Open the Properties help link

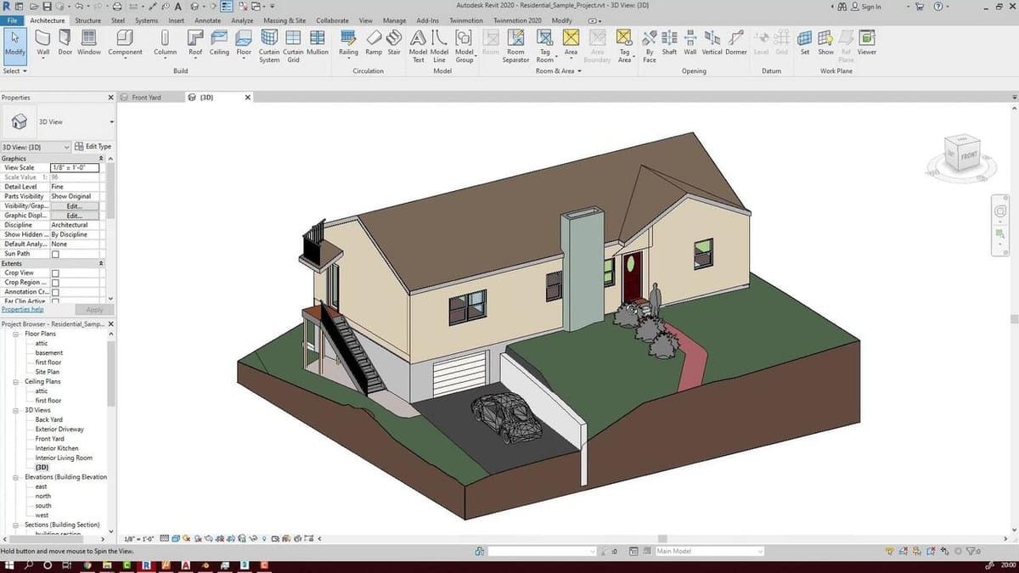(22, 309)
